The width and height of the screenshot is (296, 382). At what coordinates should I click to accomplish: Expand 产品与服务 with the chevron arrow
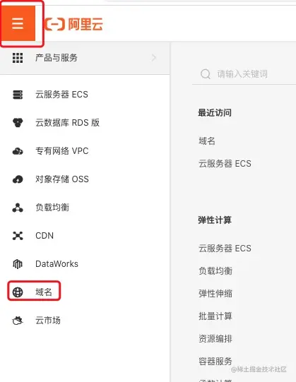[x=153, y=58]
